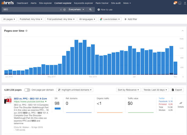This screenshot has width=187, height=135.
Task: Click the blue DR 98 rating bar
Action: point(58,109)
